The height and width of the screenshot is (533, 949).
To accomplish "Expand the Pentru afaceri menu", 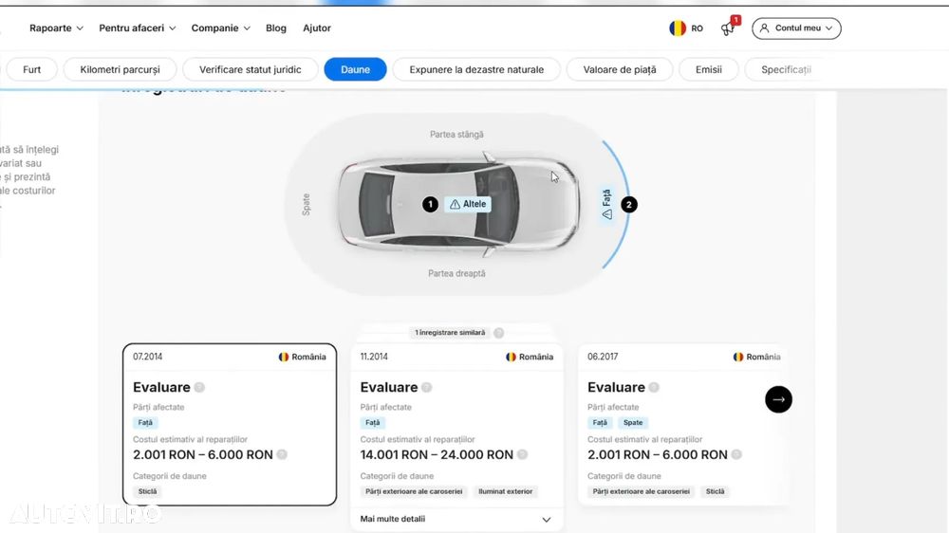I will pos(137,28).
